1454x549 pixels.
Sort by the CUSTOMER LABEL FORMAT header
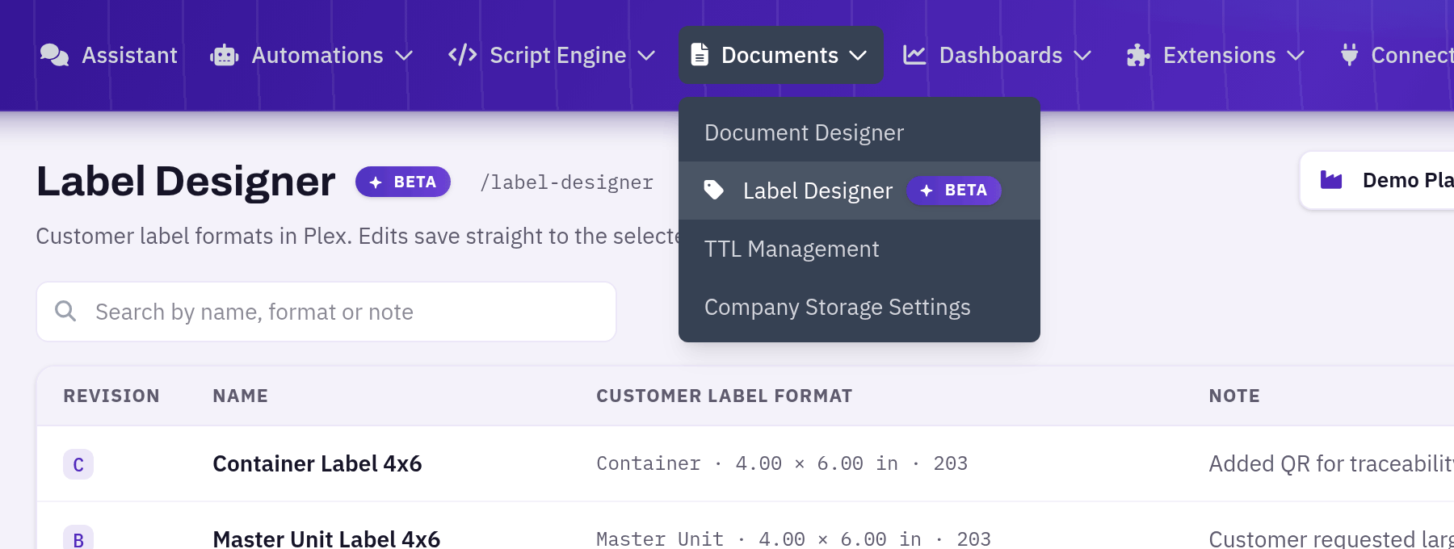pos(724,396)
